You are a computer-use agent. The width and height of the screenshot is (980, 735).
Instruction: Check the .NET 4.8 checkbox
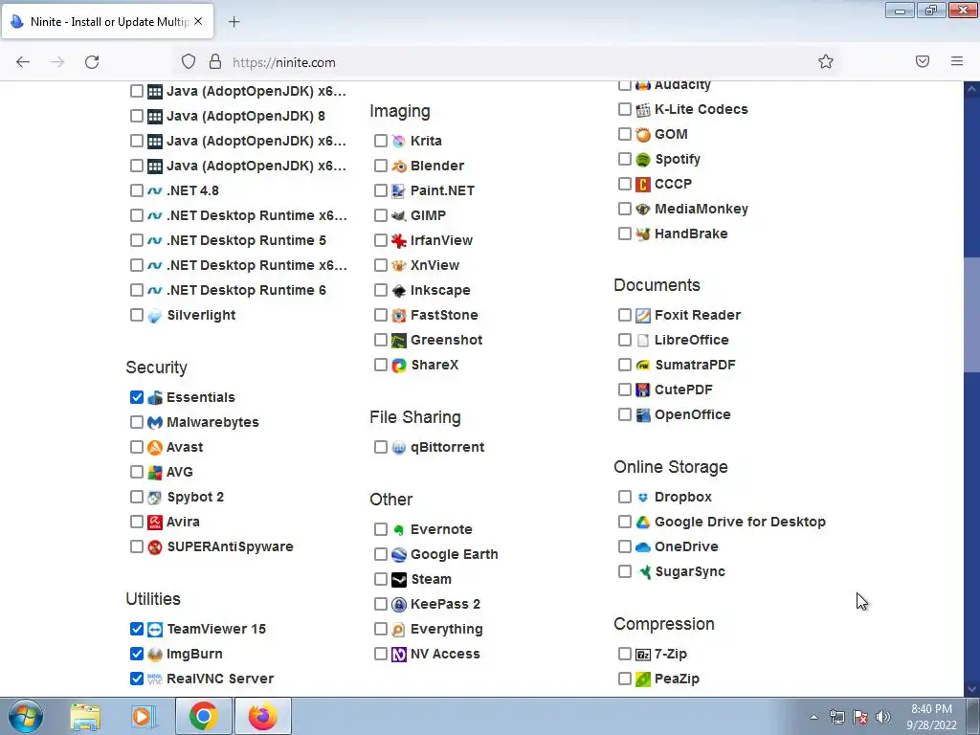137,190
